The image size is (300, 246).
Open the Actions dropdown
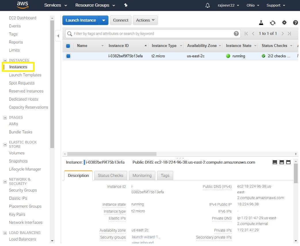145,20
